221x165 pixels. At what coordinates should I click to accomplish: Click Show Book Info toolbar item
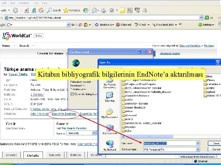coord(164,25)
